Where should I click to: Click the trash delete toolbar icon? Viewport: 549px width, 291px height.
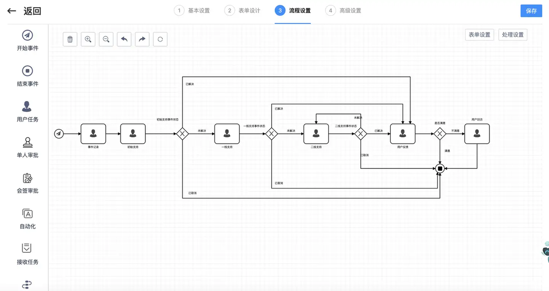(70, 39)
